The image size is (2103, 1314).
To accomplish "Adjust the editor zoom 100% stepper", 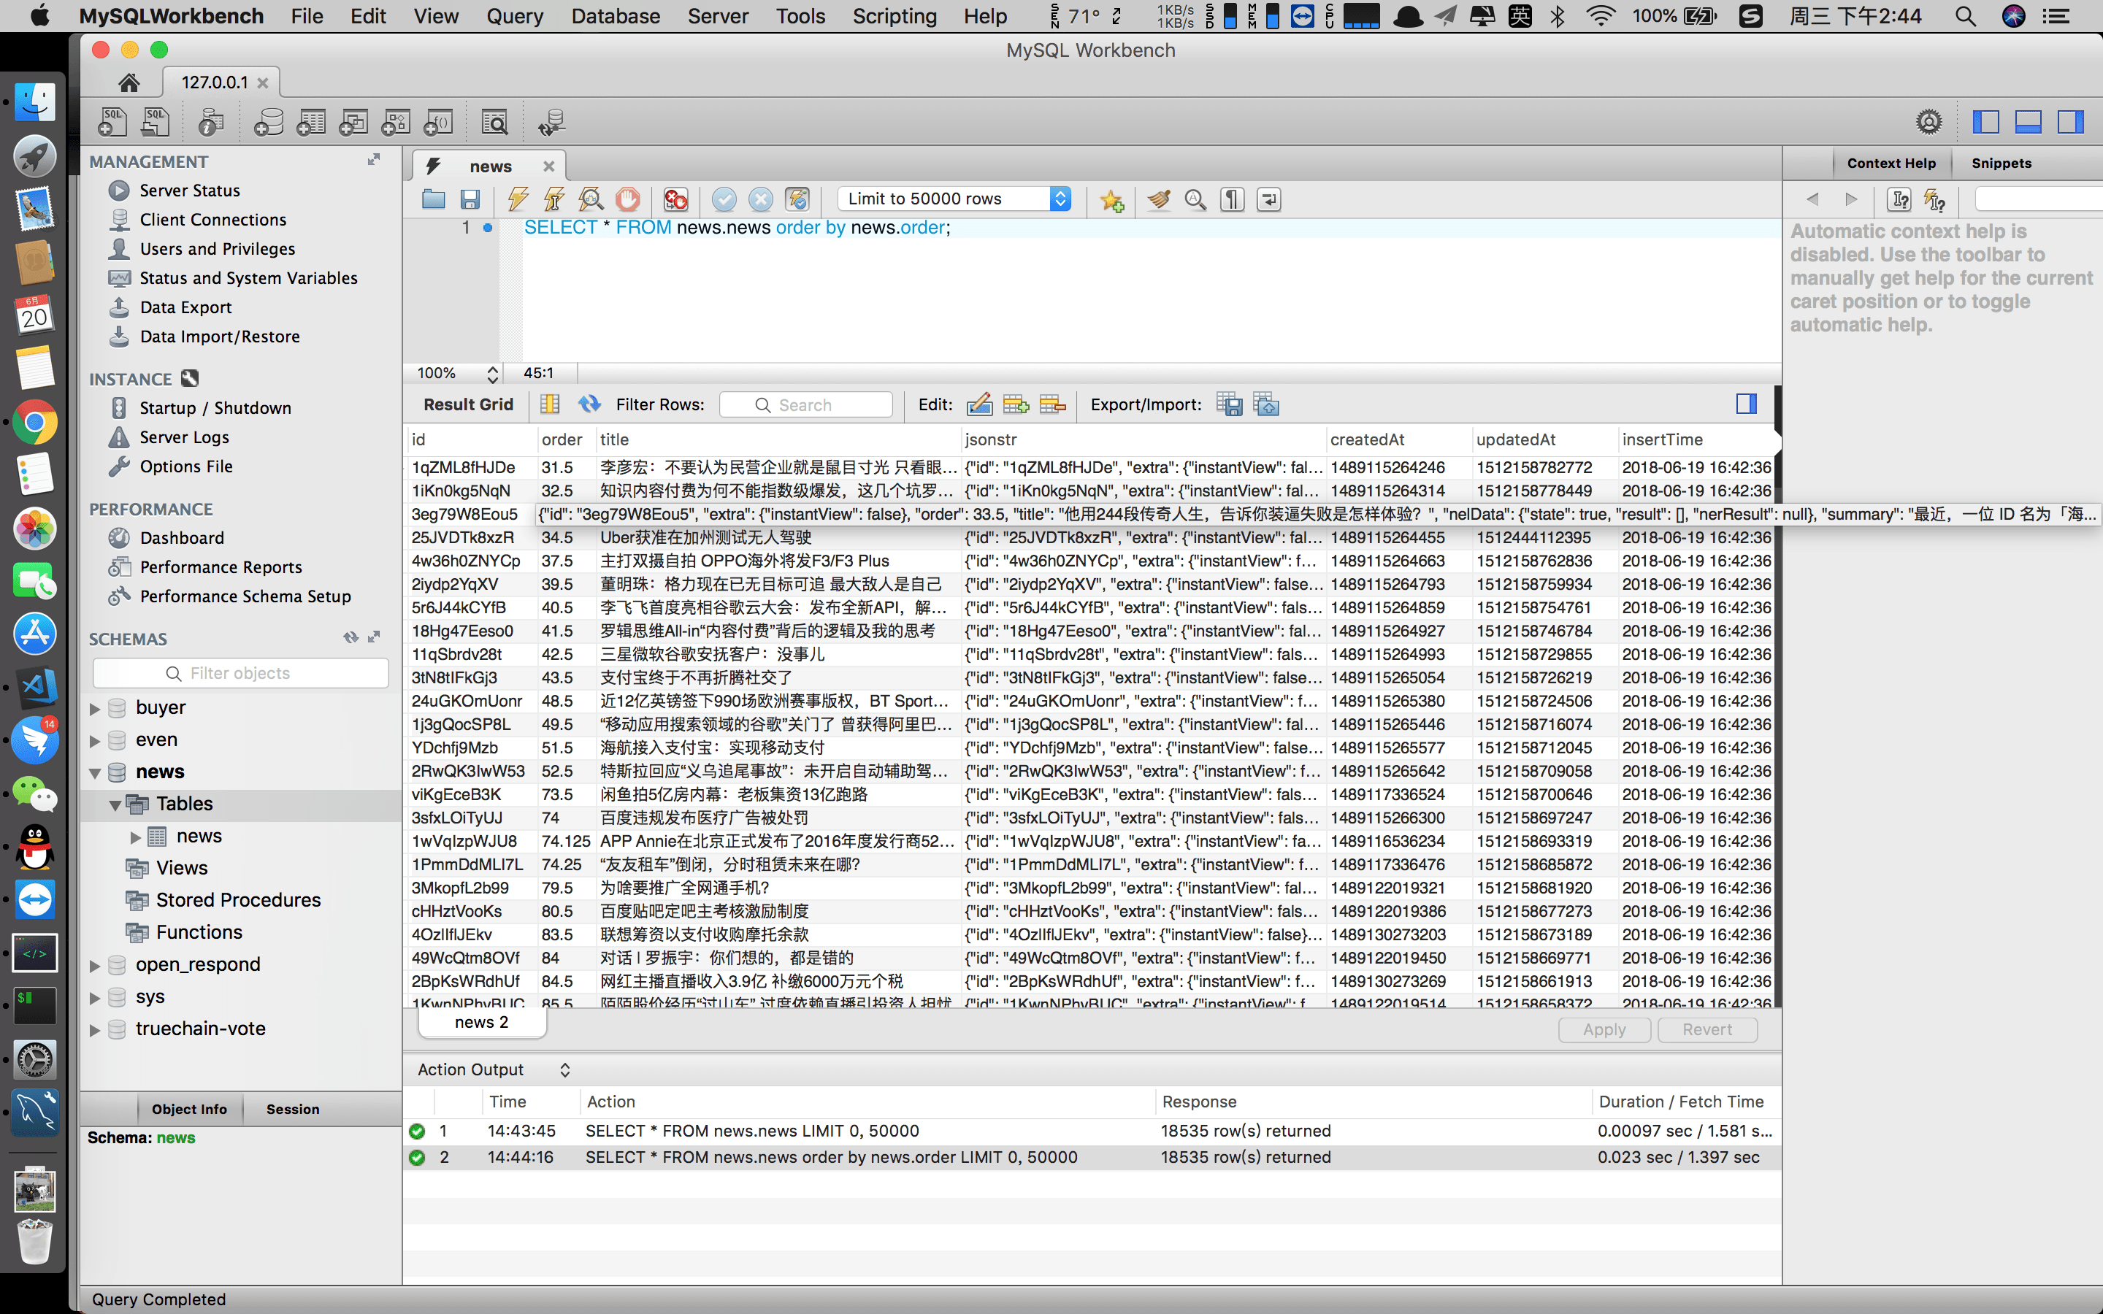I will (x=493, y=374).
